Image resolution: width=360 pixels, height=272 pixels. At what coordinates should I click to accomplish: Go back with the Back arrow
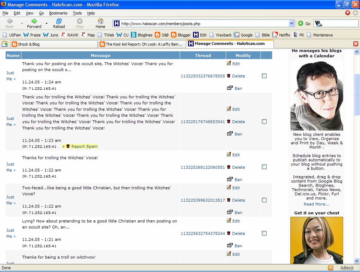pos(9,24)
